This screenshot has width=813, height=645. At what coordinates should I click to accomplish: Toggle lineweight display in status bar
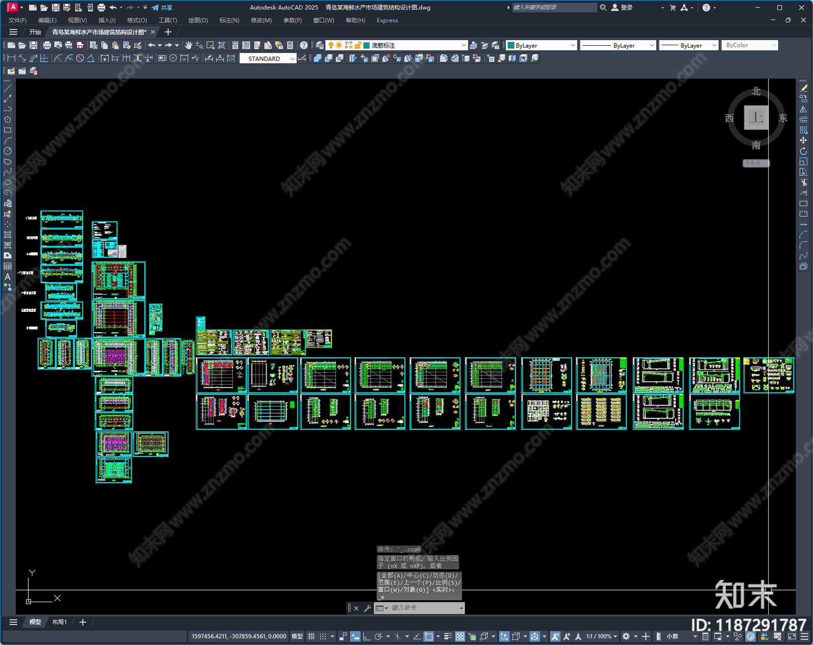448,636
